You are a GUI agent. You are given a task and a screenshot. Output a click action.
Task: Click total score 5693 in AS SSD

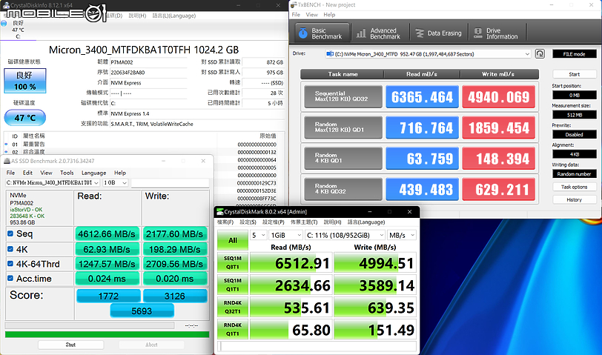coord(142,311)
